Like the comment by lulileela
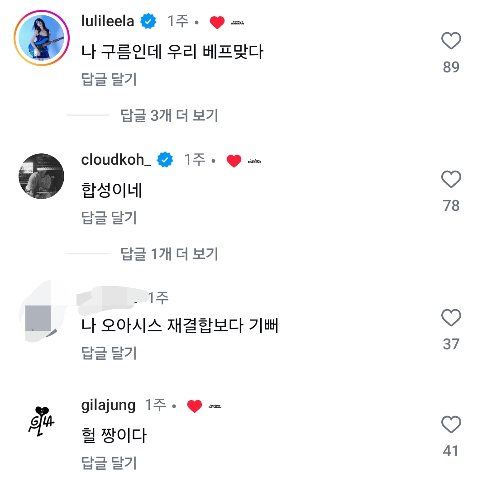The height and width of the screenshot is (477, 487). point(451,42)
